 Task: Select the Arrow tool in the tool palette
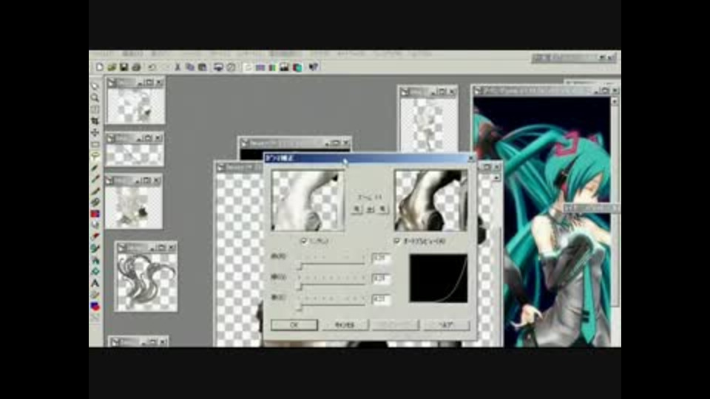point(95,86)
